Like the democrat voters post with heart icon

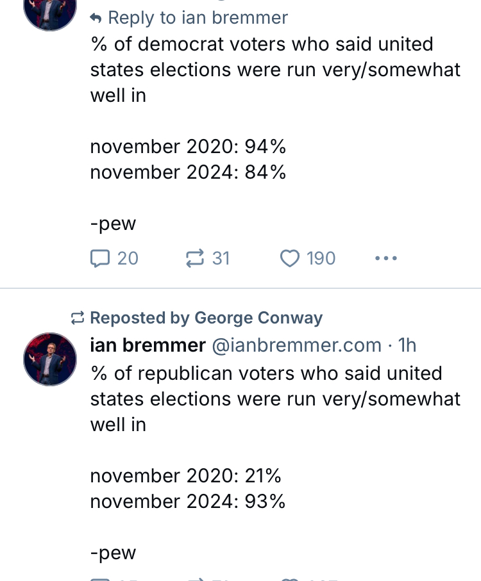pyautogui.click(x=290, y=258)
